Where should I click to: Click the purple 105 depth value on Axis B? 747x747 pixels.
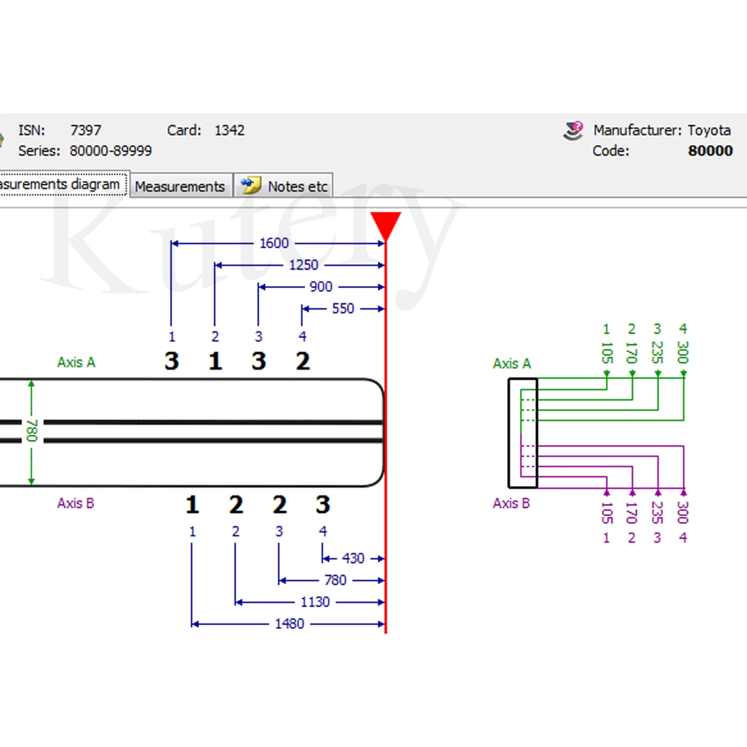click(606, 513)
